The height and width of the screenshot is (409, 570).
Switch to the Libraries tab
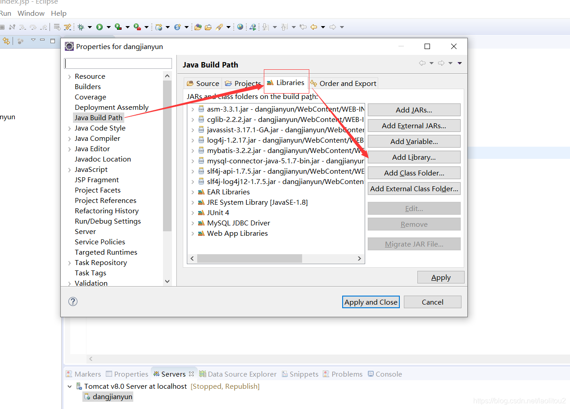tap(286, 83)
